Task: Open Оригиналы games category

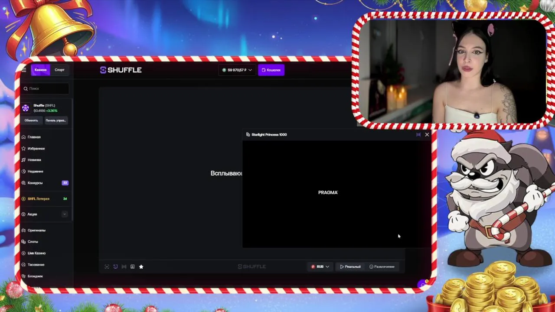Action: click(36, 230)
